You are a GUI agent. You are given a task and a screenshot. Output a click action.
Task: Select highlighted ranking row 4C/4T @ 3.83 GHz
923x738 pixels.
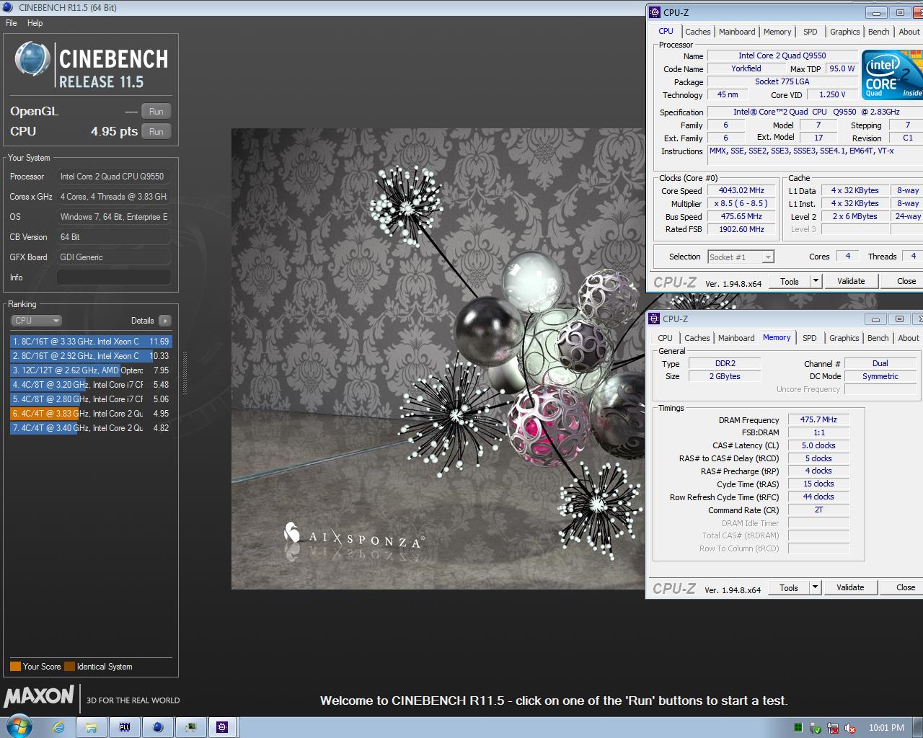(x=91, y=414)
